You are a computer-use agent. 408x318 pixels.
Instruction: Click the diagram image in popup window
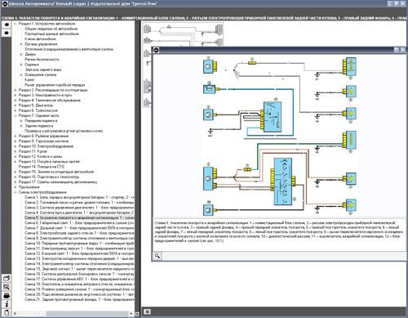coord(279,136)
